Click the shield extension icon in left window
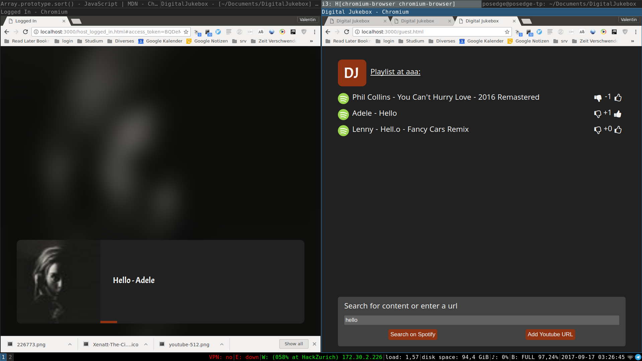The image size is (642, 361). tap(304, 32)
